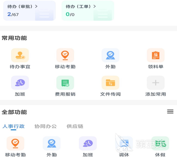The height and width of the screenshot is (161, 177).
Task: Open the 调休 icon
Action: 124,143
